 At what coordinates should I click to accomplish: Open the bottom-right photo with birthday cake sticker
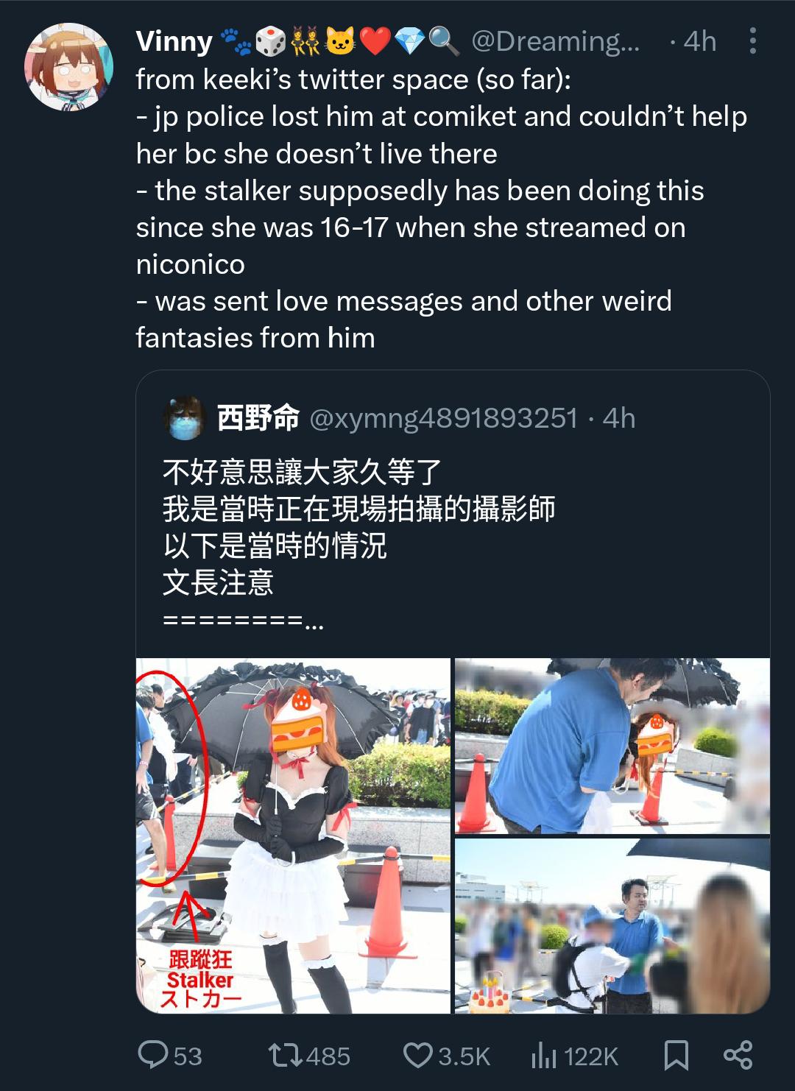click(x=612, y=925)
